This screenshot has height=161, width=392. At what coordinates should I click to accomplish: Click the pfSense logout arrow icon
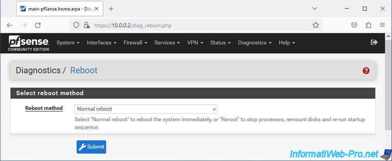[x=374, y=42]
